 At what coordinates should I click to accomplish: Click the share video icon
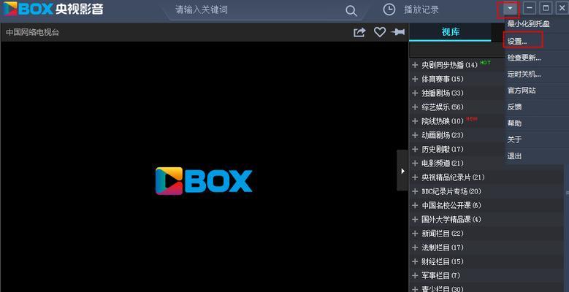tap(359, 32)
